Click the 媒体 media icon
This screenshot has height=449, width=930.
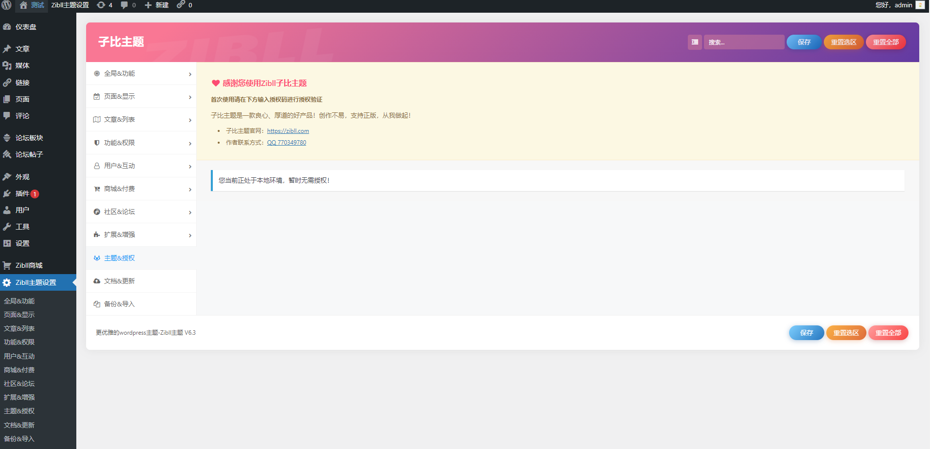pos(7,65)
